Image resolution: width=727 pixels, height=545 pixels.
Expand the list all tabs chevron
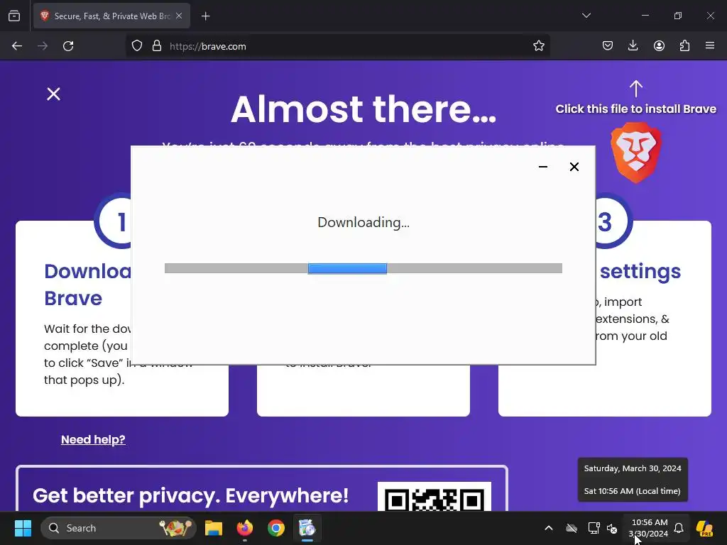[x=586, y=16]
